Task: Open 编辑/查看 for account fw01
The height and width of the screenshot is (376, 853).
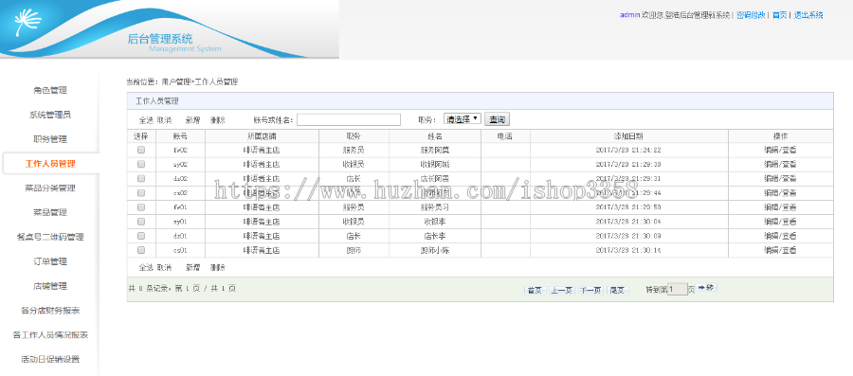Action: tap(780, 207)
